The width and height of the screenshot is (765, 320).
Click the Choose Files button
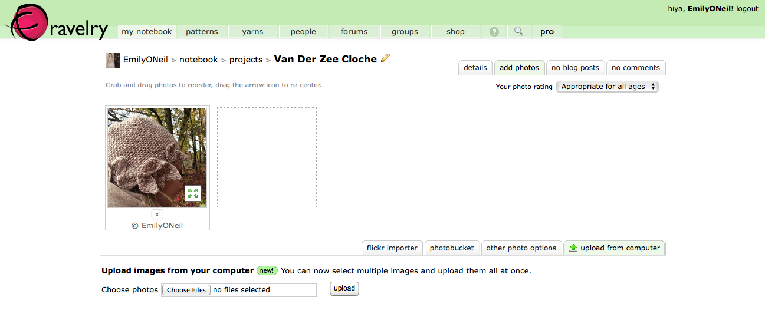186,290
